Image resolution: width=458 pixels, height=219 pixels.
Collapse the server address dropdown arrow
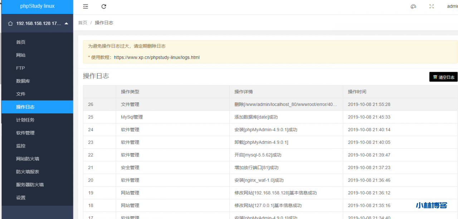(x=65, y=23)
